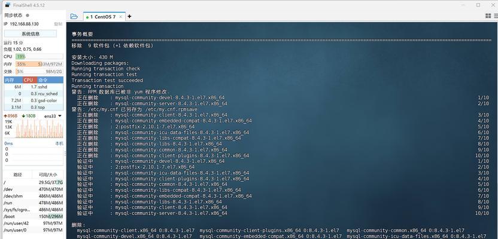The height and width of the screenshot is (239, 498).
Task: Select the / root disk row
Action: (x=34, y=183)
